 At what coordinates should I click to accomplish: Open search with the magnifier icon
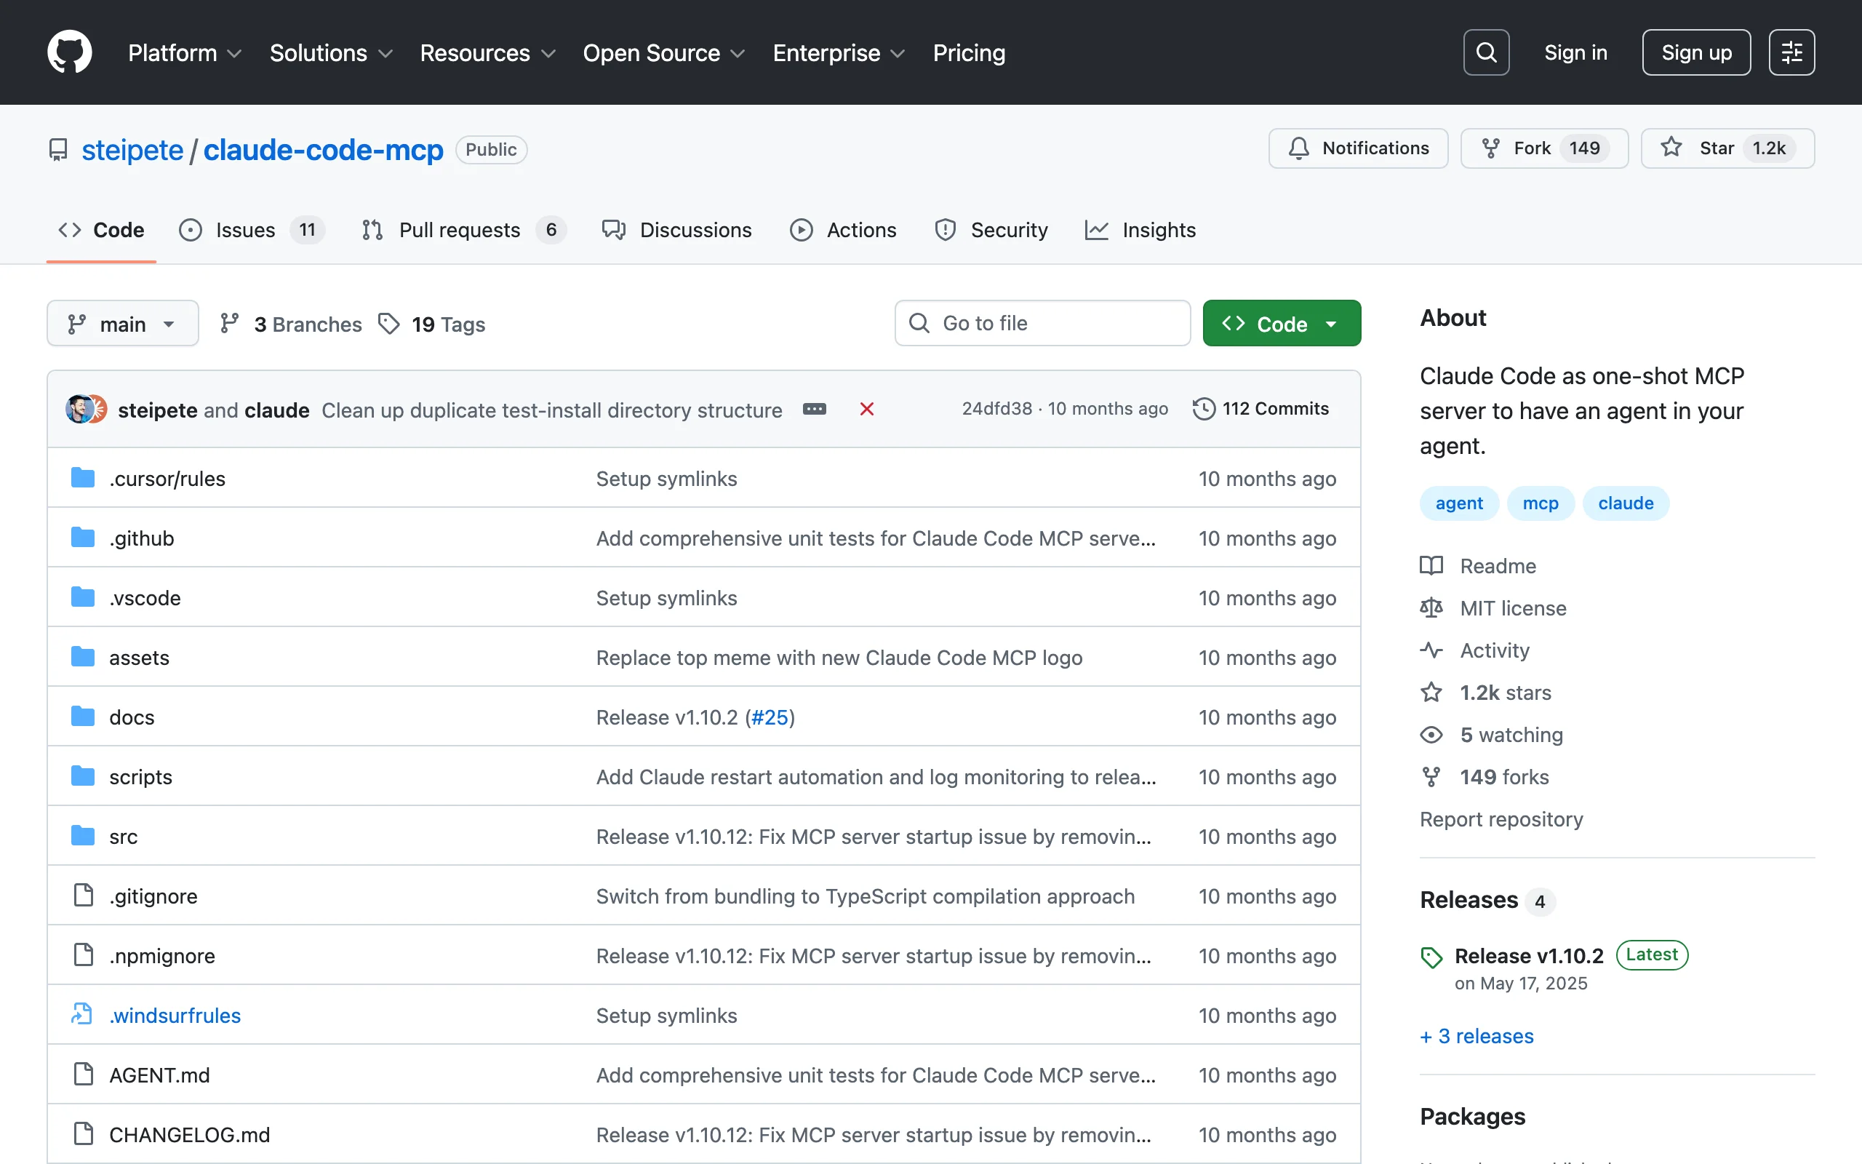(x=1486, y=52)
